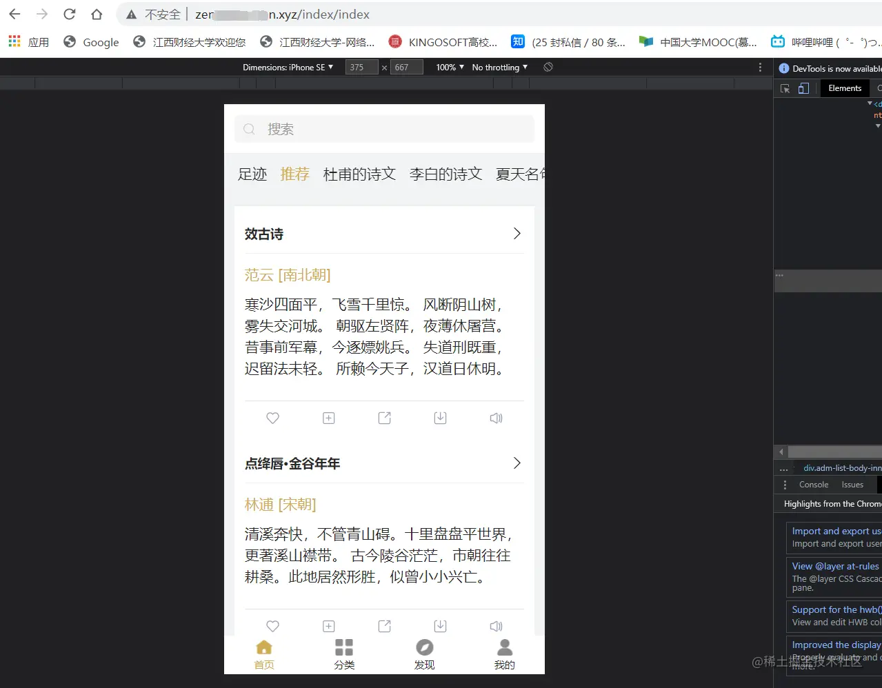Open the Dimensions iPhone SE dropdown

pos(288,67)
